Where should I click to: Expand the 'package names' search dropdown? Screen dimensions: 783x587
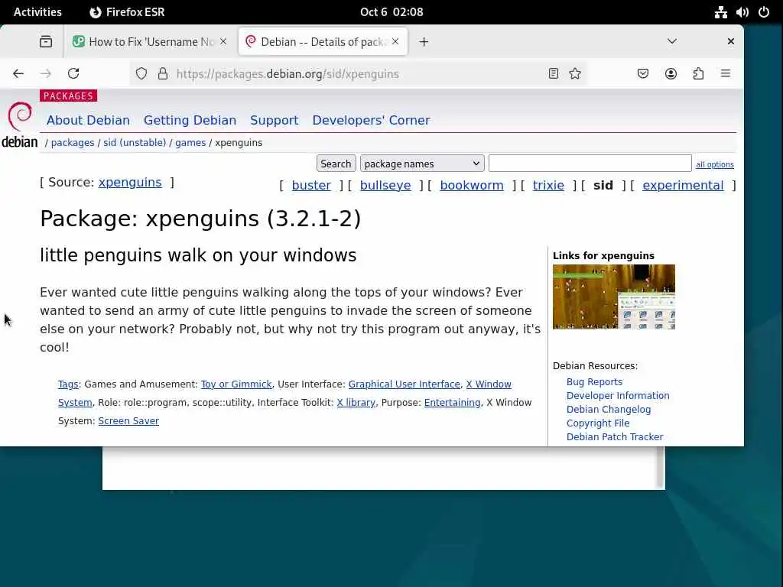pyautogui.click(x=422, y=164)
